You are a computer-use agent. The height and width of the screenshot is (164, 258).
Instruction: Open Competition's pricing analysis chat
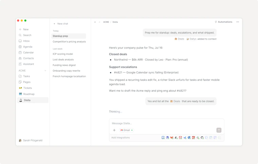pos(69,42)
